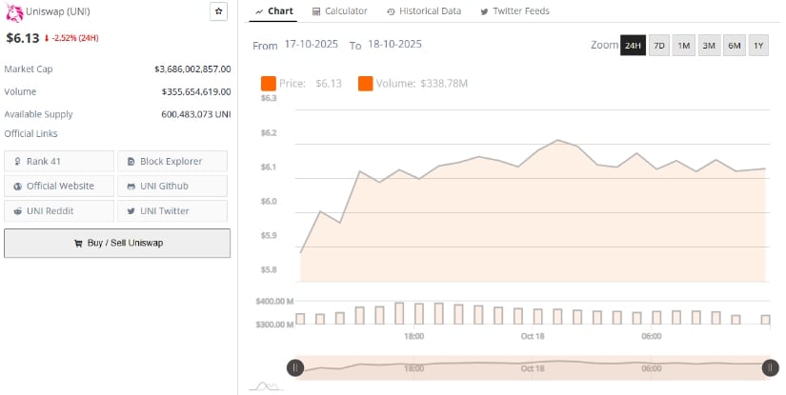The image size is (786, 395).
Task: Select the 1Y zoom range
Action: coord(758,46)
